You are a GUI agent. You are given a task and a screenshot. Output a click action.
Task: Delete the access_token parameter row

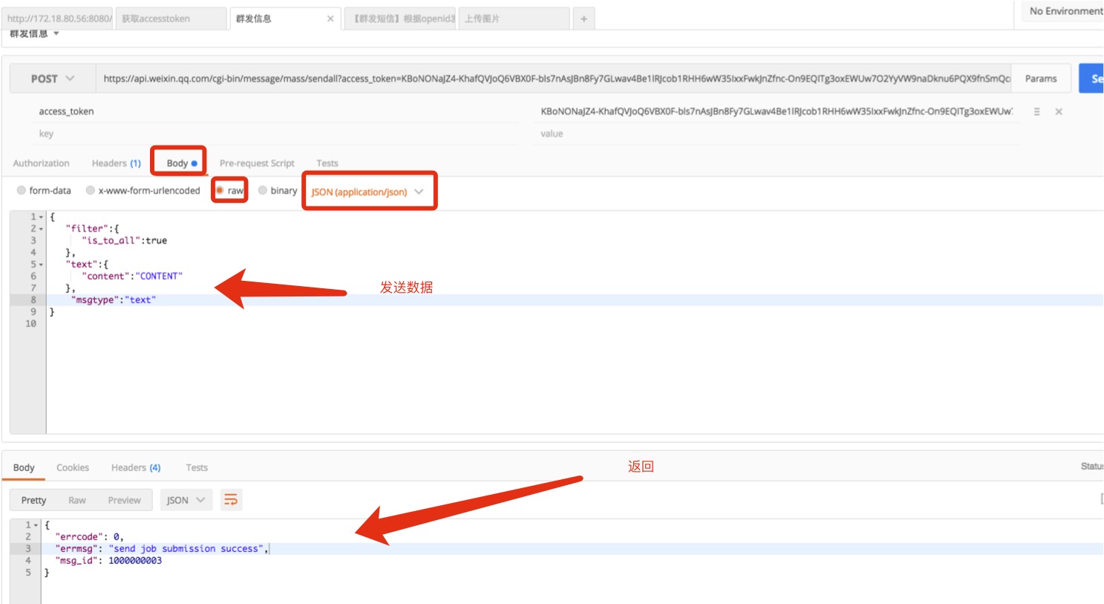[1059, 111]
